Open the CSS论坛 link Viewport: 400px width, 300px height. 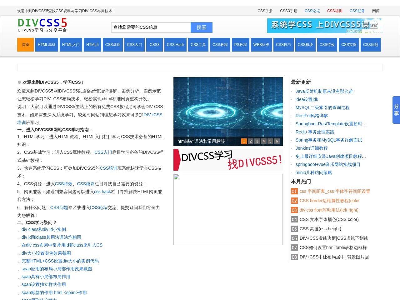[312, 11]
